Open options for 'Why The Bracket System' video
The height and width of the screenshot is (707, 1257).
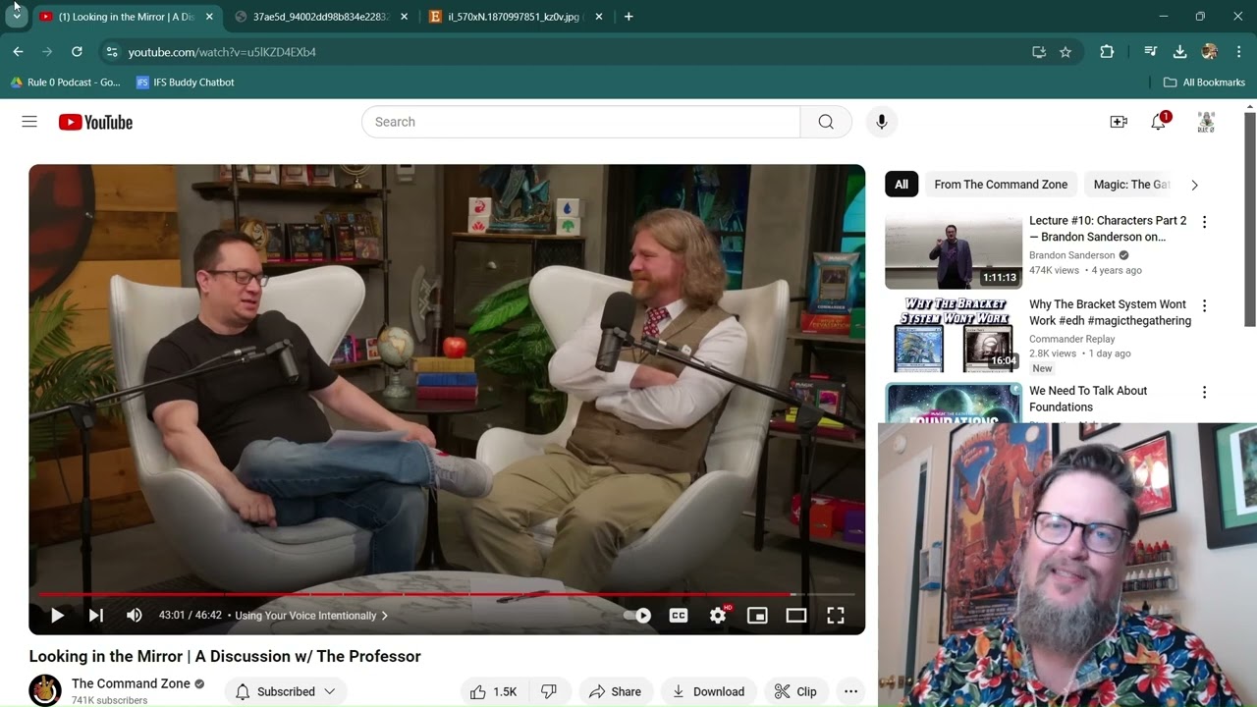click(x=1204, y=306)
